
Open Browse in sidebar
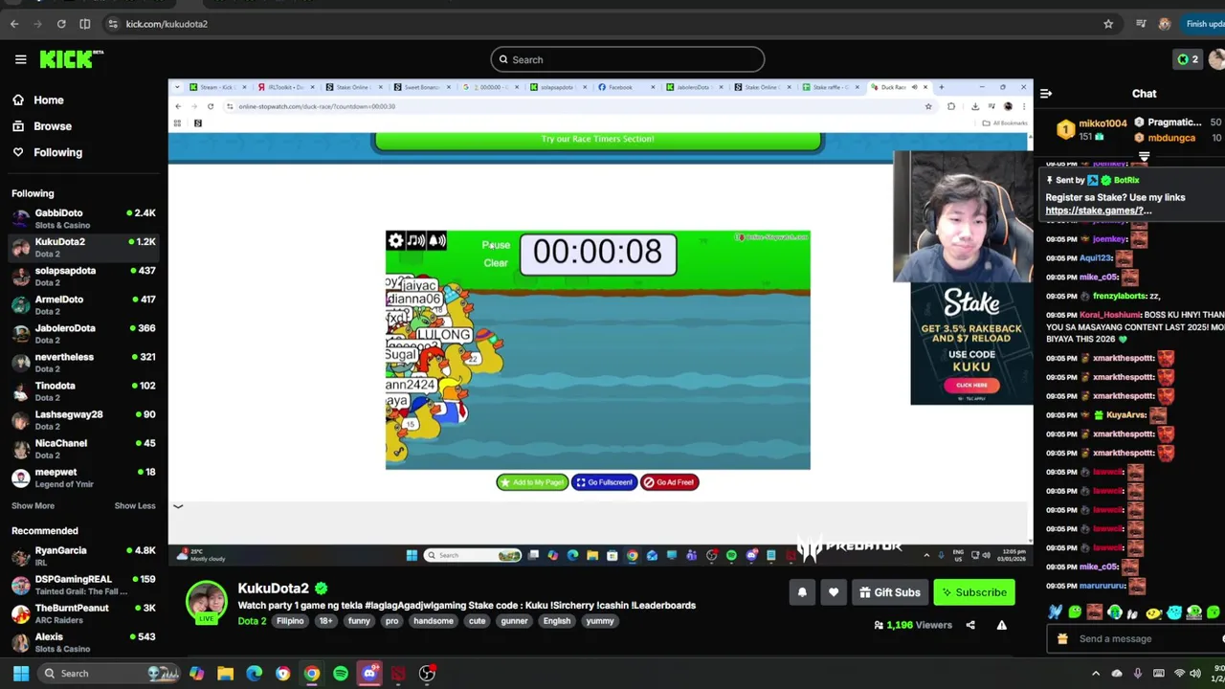(42, 125)
